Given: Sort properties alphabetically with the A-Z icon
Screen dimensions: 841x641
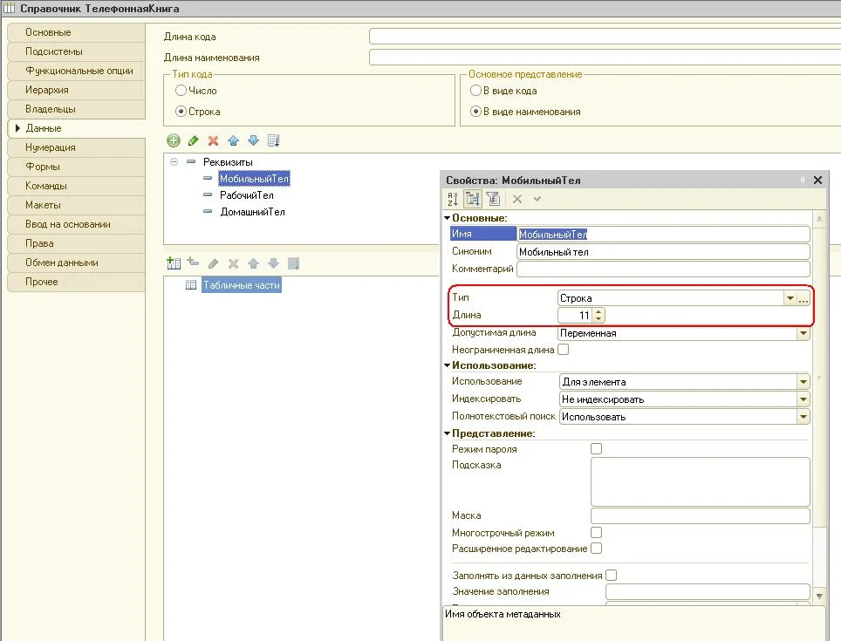Looking at the screenshot, I should pyautogui.click(x=453, y=199).
